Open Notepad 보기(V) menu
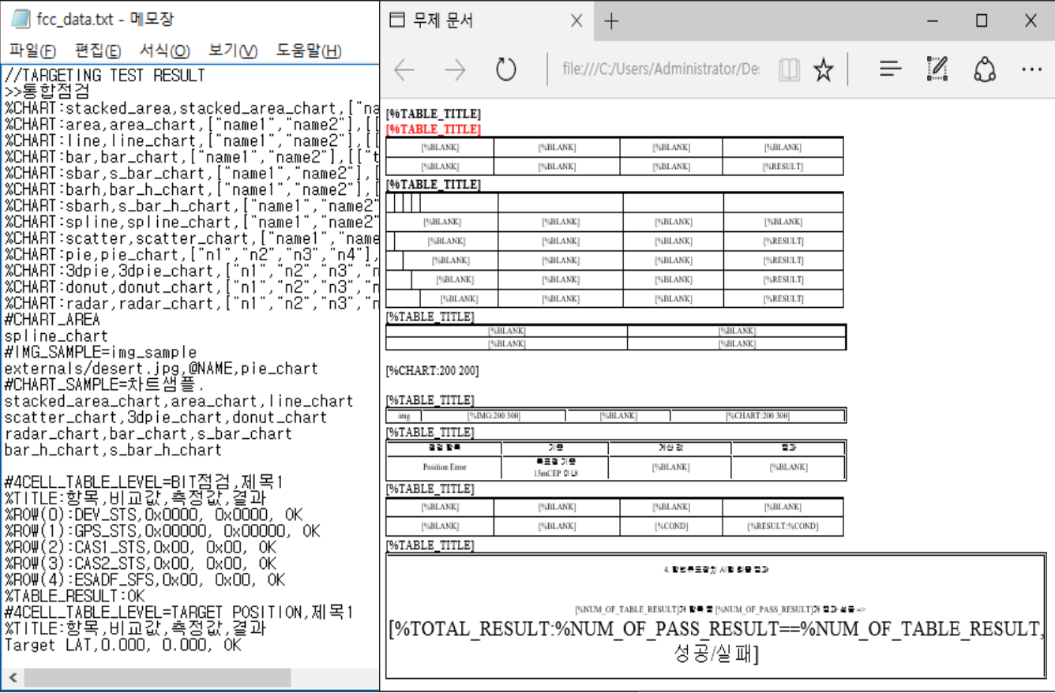This screenshot has width=1055, height=693. click(233, 51)
